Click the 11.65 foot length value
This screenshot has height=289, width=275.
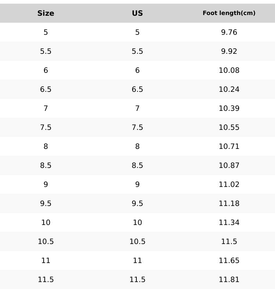coord(229,260)
